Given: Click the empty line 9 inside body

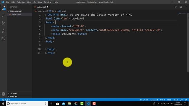Looking at the screenshot, I should (111, 45).
